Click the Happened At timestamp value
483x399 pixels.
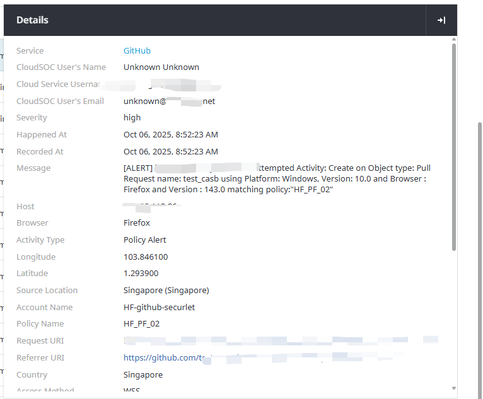point(170,135)
